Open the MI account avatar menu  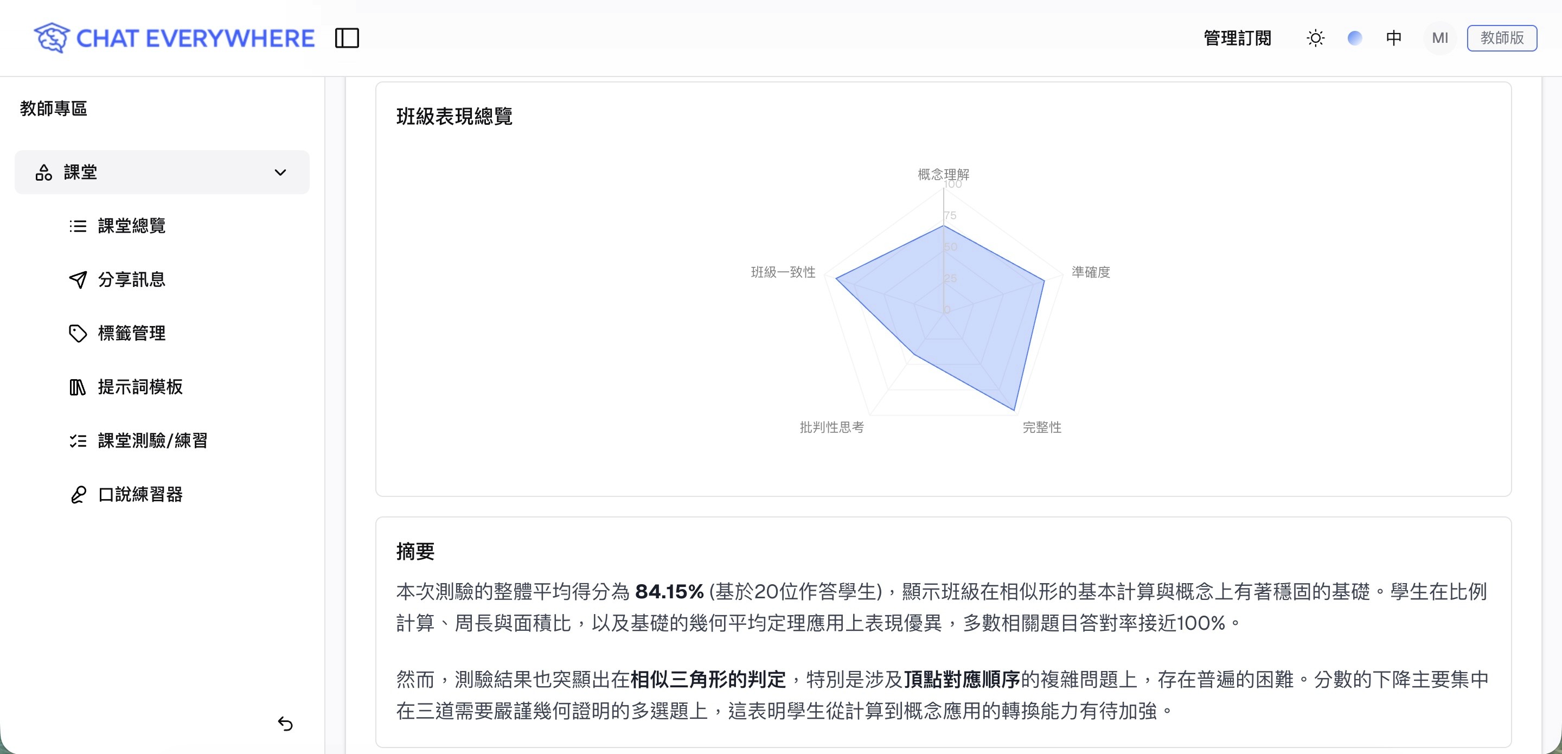1439,37
